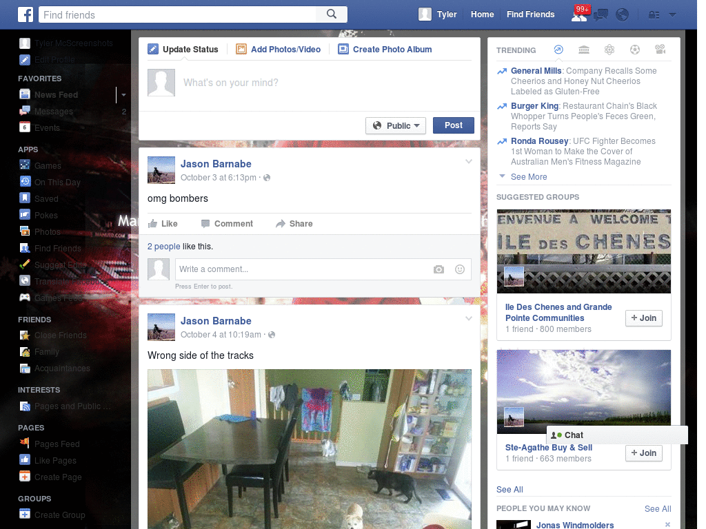The height and width of the screenshot is (529, 706).
Task: Open friend requests from the top bar
Action: (579, 14)
